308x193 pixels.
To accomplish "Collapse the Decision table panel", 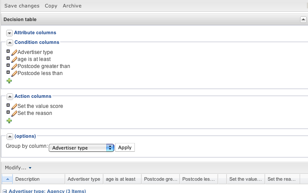I will [x=303, y=19].
